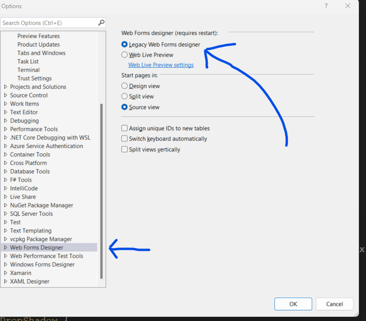Open Tabs and Windows settings
This screenshot has height=321, width=366.
click(41, 53)
